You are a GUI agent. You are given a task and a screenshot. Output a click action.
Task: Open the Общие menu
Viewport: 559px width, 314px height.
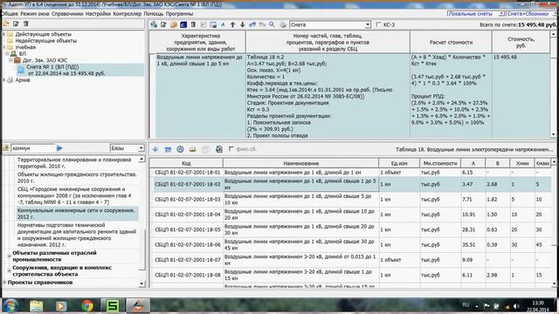click(x=10, y=14)
